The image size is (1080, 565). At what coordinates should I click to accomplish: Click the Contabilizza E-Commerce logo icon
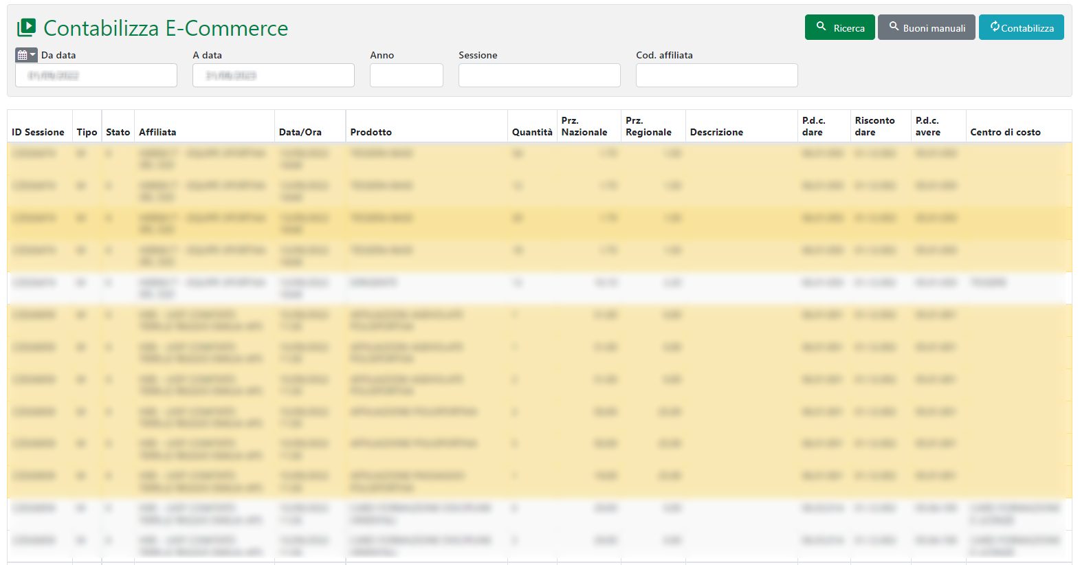[x=26, y=27]
